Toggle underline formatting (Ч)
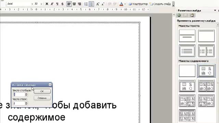 pyautogui.click(x=57, y=4)
